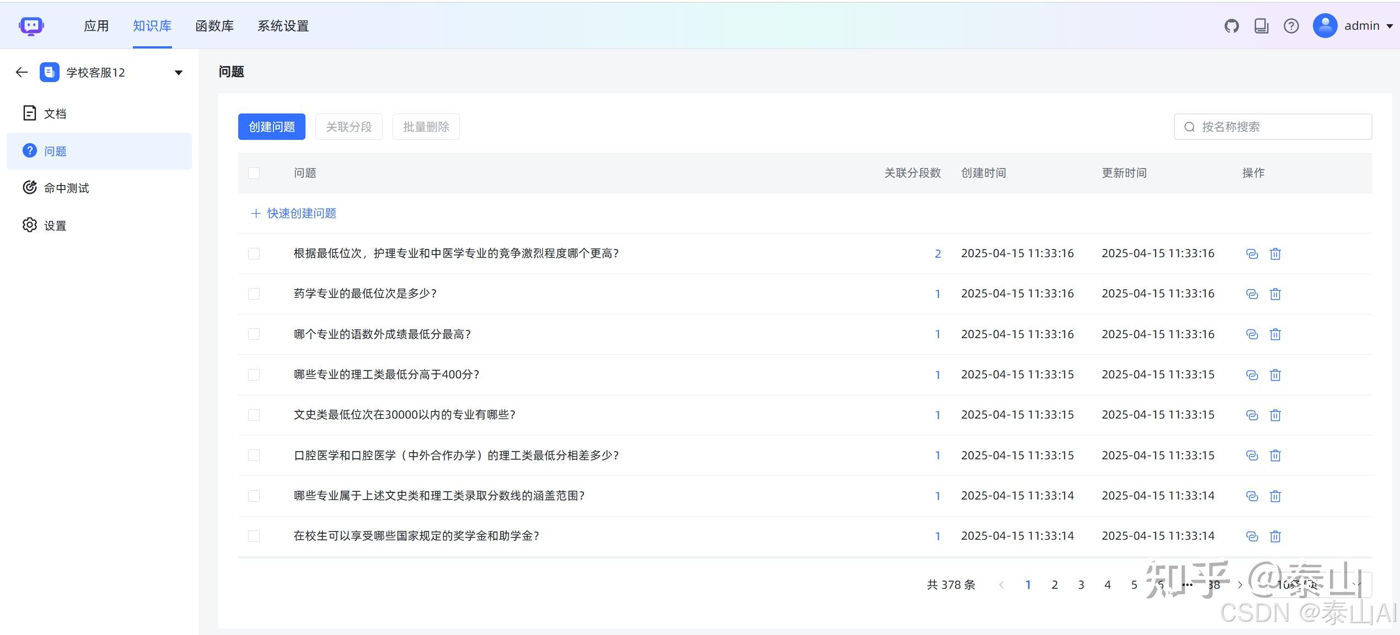Viewport: 1400px width, 635px height.
Task: Open the GitHub repository icon in the top bar
Action: [1230, 25]
